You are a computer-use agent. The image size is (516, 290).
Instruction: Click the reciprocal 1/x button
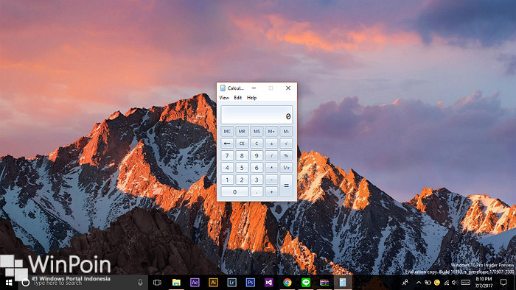pos(286,168)
